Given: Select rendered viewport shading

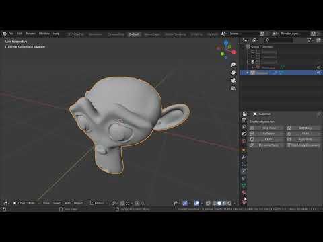Looking at the screenshot, I should (x=229, y=203).
